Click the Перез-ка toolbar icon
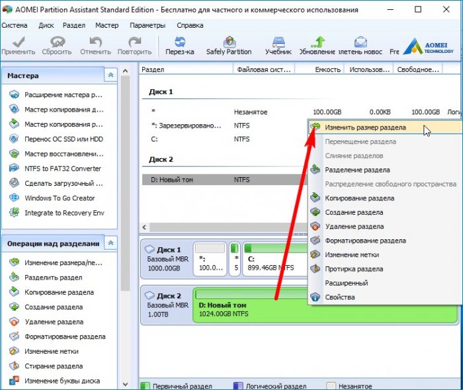Viewport: 463px width, 390px height. coord(180,46)
